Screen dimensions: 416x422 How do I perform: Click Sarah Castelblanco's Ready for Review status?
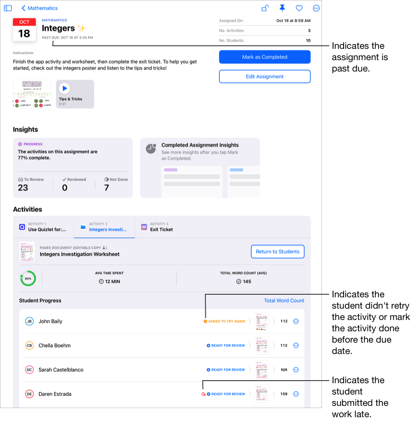tap(225, 370)
